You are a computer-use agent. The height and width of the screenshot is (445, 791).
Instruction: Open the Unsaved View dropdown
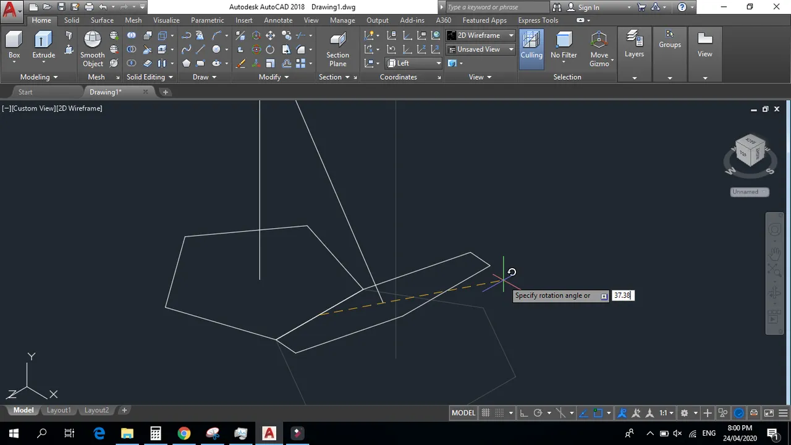pos(481,49)
